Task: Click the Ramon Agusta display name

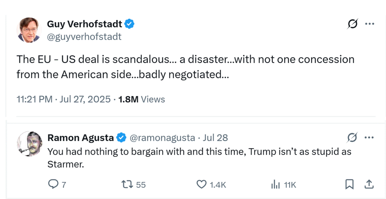Action: pyautogui.click(x=80, y=138)
